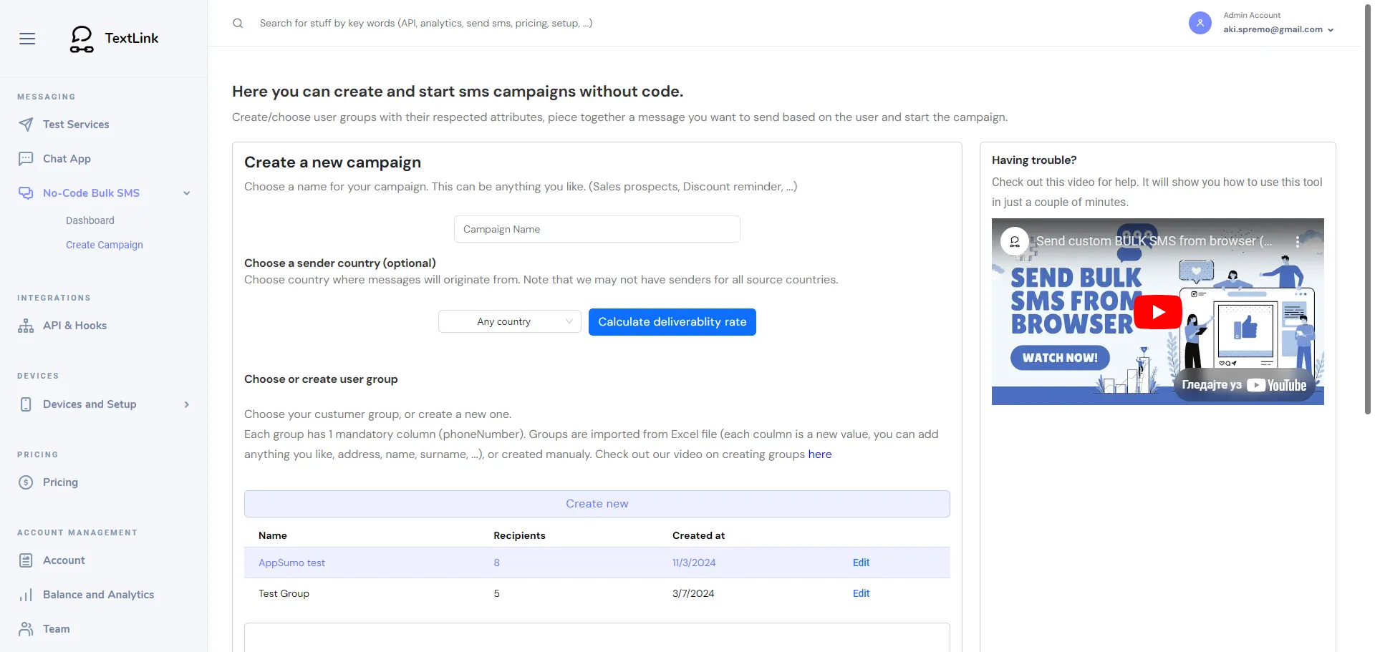Screen dimensions: 1375x652
Task: Expand the Devices and Setup submenu
Action: pos(187,404)
